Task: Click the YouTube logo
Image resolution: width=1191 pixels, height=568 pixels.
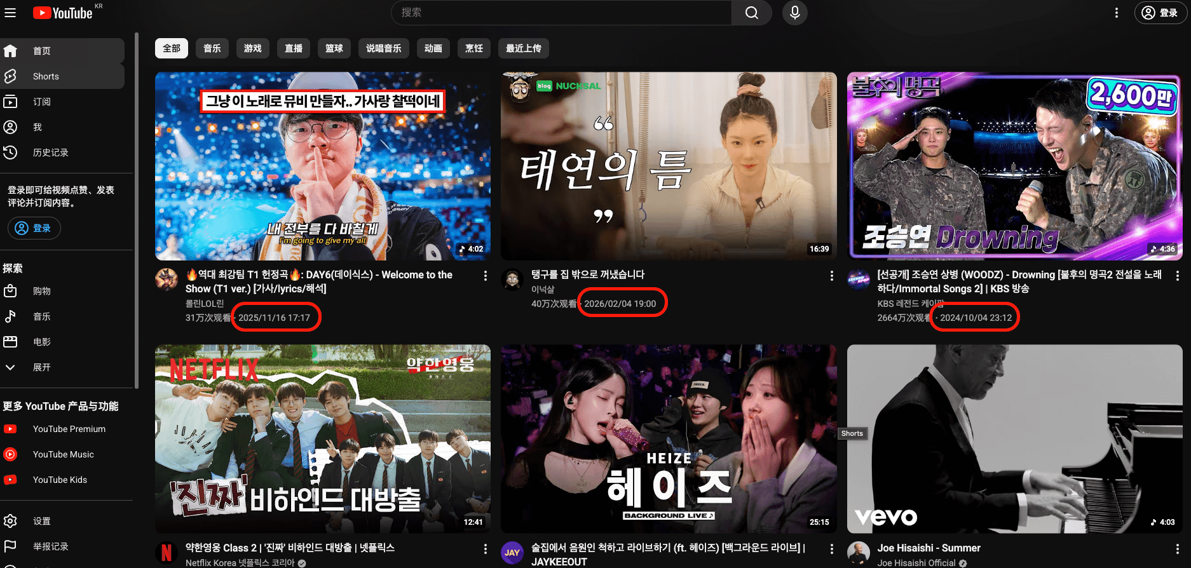Action: click(x=64, y=13)
